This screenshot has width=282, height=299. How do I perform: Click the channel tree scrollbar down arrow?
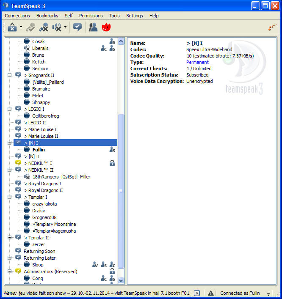click(x=121, y=280)
